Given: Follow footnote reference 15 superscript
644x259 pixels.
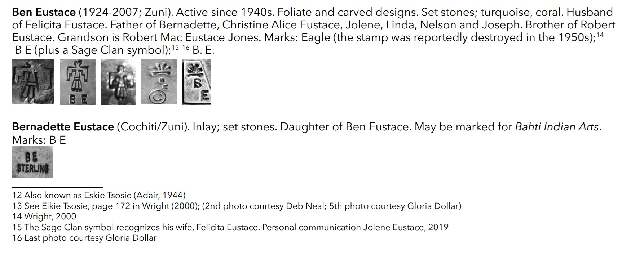Looking at the screenshot, I should [175, 48].
